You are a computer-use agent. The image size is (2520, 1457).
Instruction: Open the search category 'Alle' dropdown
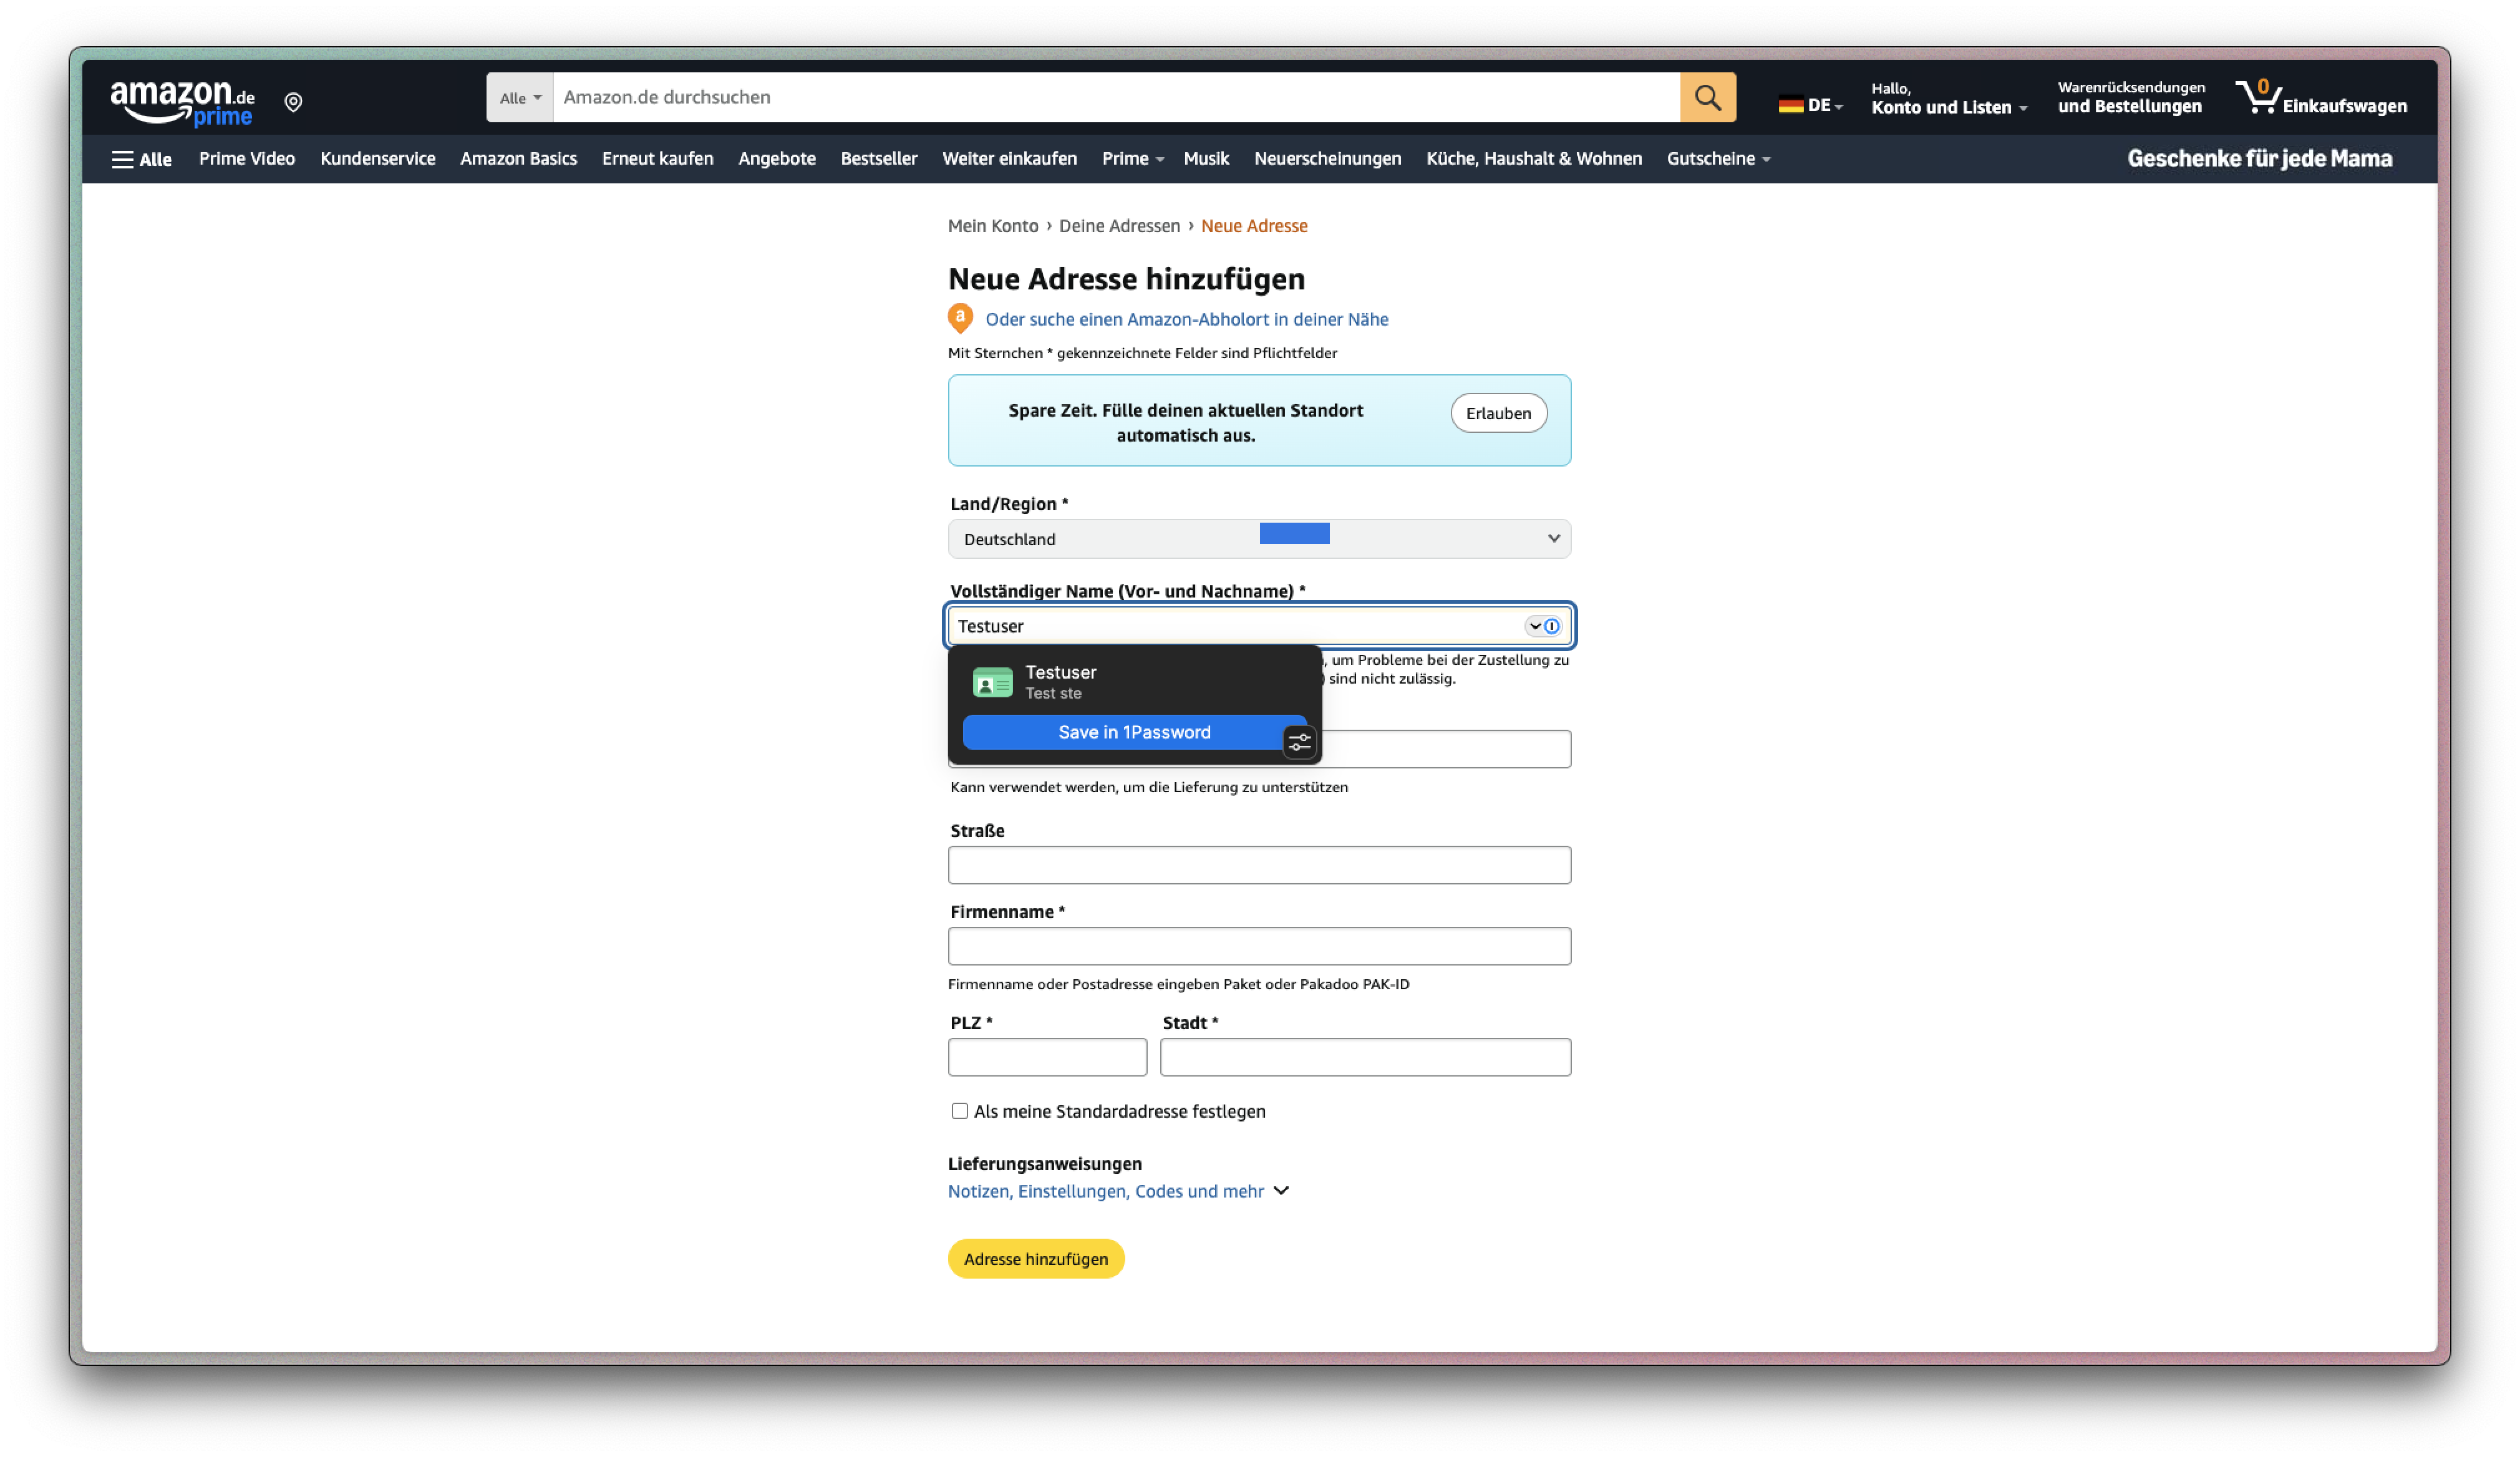point(520,98)
